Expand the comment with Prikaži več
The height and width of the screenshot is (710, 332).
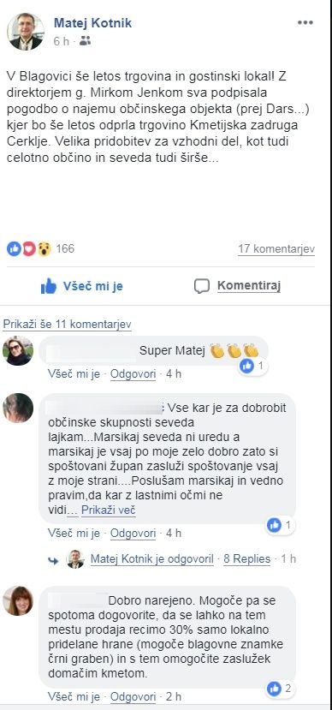tap(109, 510)
